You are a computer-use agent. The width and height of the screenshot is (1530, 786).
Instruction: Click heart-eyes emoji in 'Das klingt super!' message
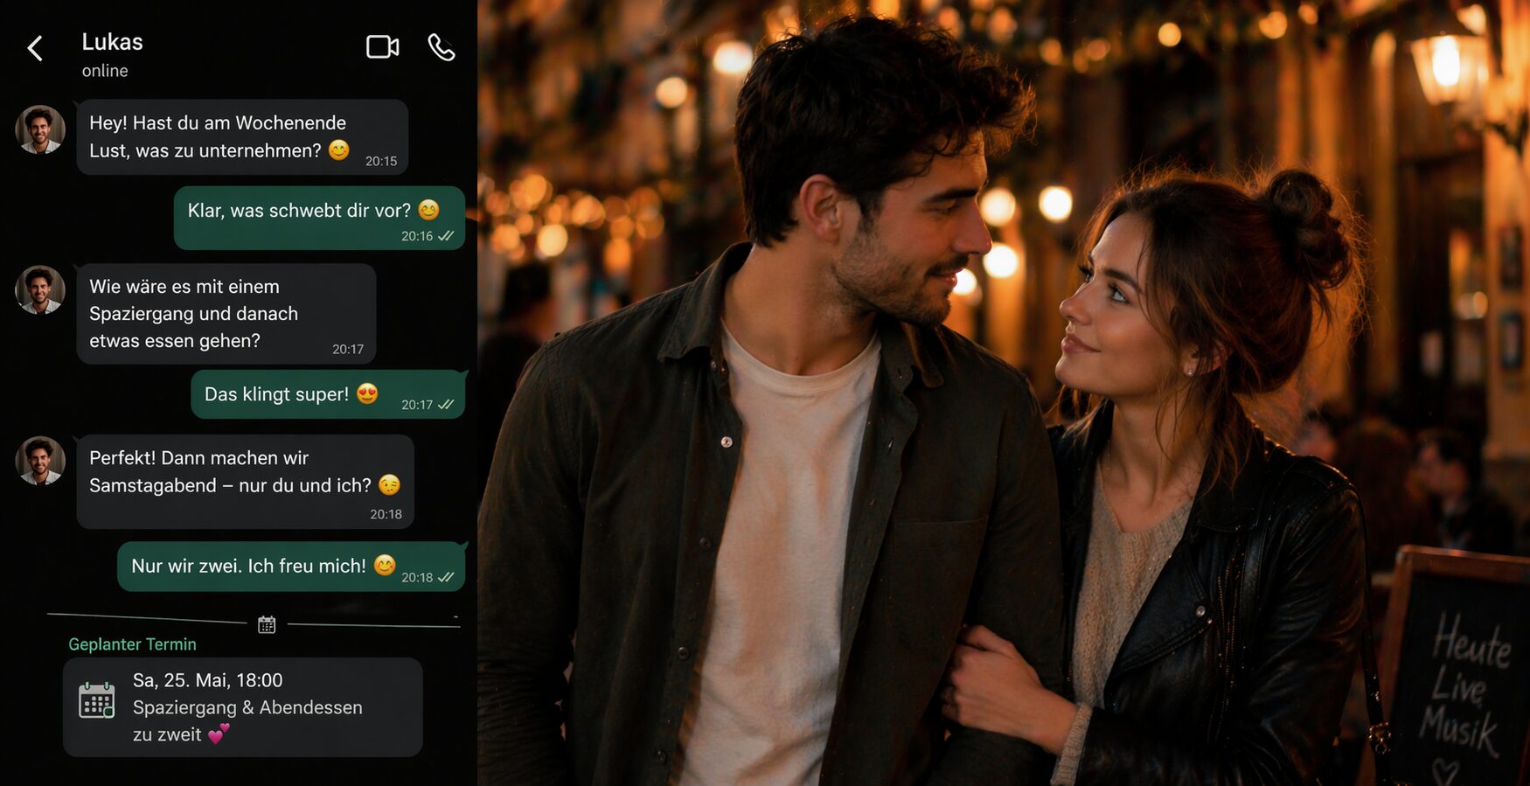pos(367,393)
